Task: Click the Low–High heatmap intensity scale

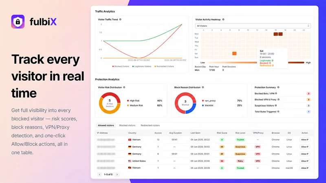Action: click(x=256, y=63)
